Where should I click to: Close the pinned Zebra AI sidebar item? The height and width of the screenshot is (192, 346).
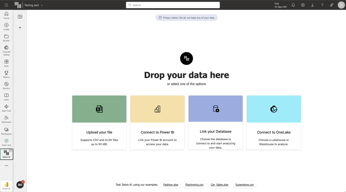point(10,150)
